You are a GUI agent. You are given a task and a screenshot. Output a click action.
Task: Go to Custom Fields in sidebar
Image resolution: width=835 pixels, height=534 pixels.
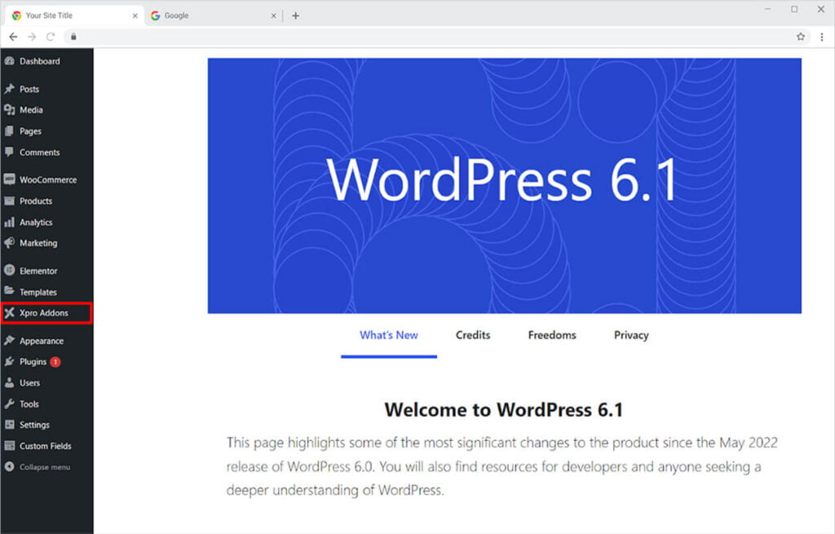coord(45,446)
